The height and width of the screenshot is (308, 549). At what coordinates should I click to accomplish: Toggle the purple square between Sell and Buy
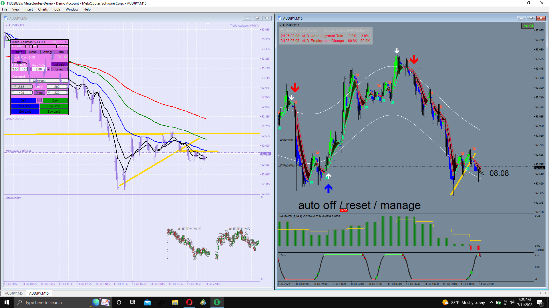point(39,100)
